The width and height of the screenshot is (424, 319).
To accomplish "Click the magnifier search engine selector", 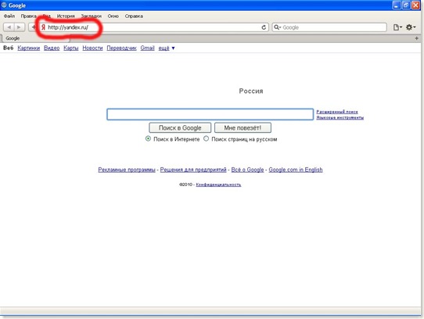I will tap(277, 27).
